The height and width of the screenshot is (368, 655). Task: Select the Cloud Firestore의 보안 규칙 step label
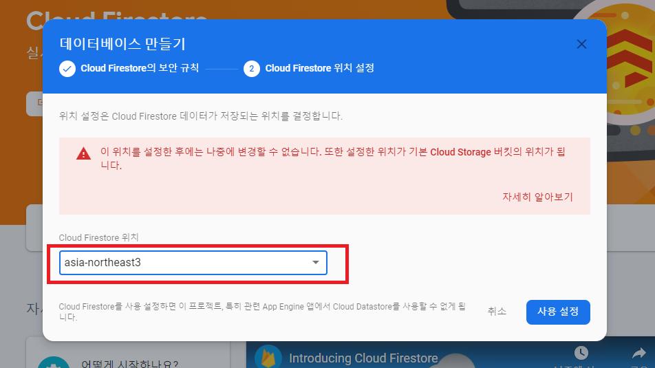click(x=140, y=68)
